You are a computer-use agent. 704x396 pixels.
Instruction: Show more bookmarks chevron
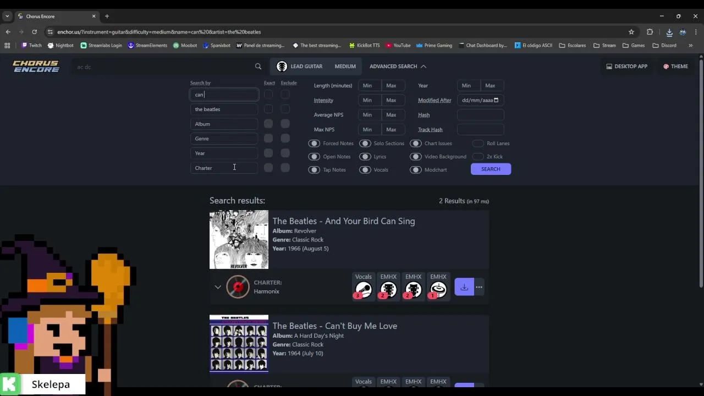point(691,46)
